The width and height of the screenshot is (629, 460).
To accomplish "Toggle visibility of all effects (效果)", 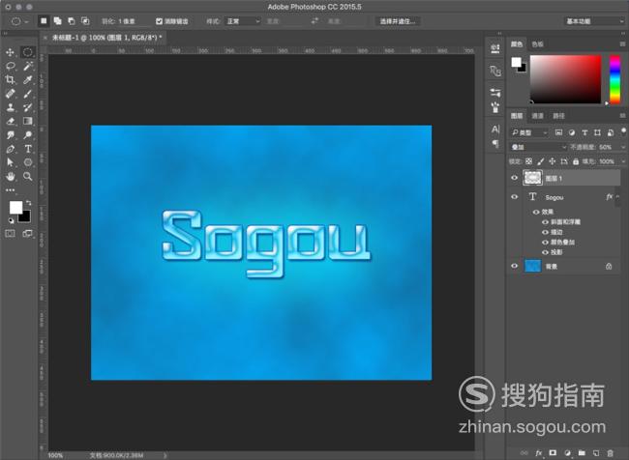I will coord(536,212).
